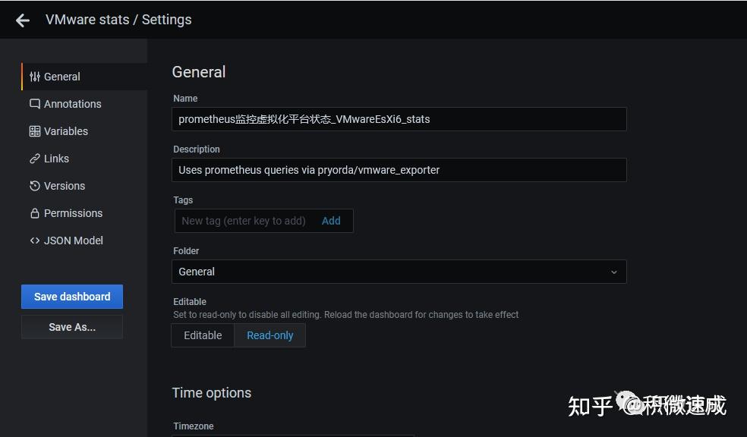Open the Annotations settings tab
The width and height of the screenshot is (747, 437).
(72, 104)
